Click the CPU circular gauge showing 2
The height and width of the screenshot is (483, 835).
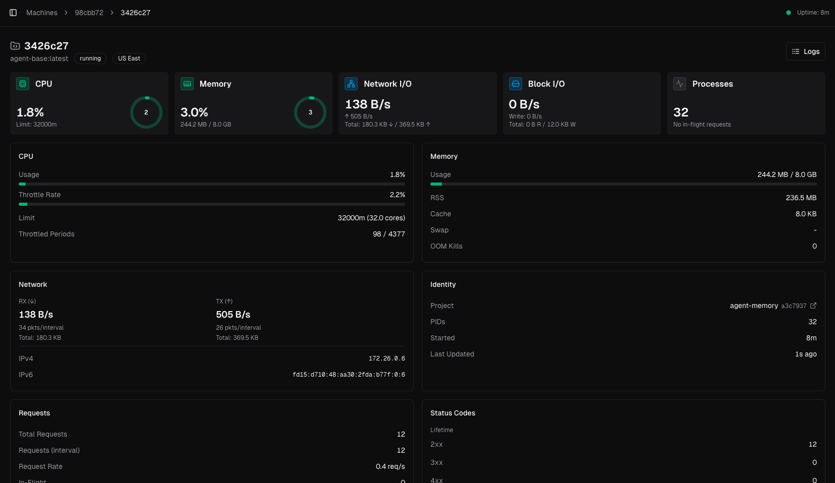point(146,112)
